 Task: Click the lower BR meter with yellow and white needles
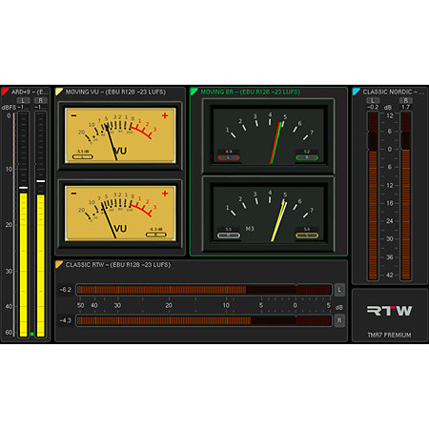[268, 214]
